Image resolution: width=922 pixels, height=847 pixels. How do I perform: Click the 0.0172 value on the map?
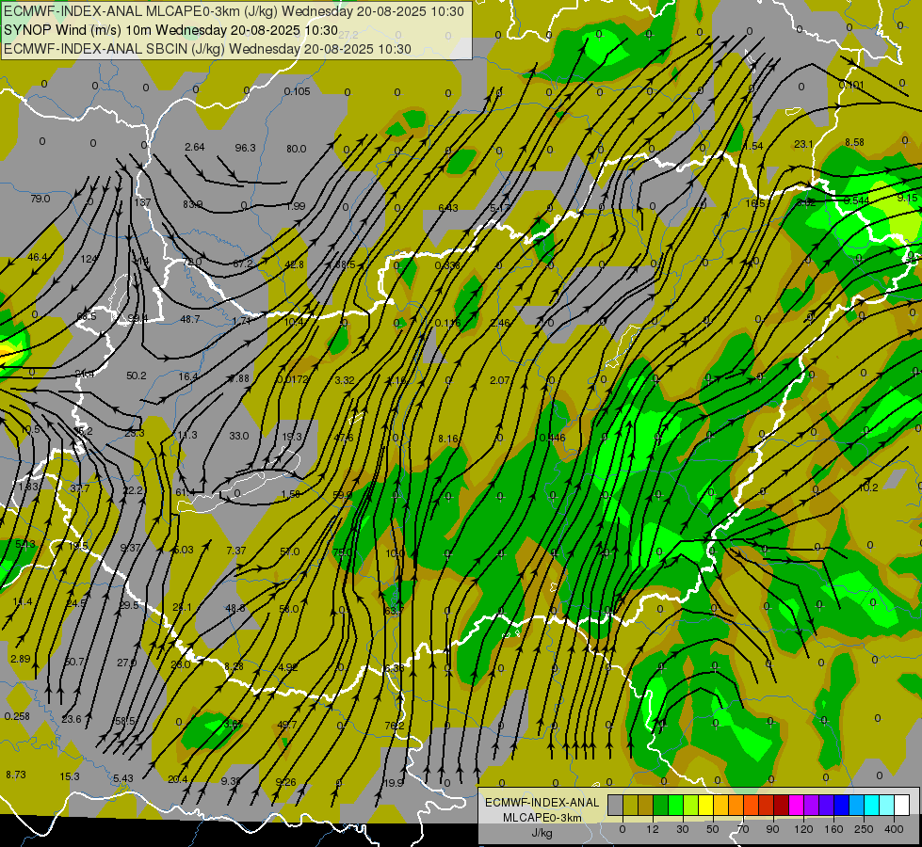coord(292,379)
